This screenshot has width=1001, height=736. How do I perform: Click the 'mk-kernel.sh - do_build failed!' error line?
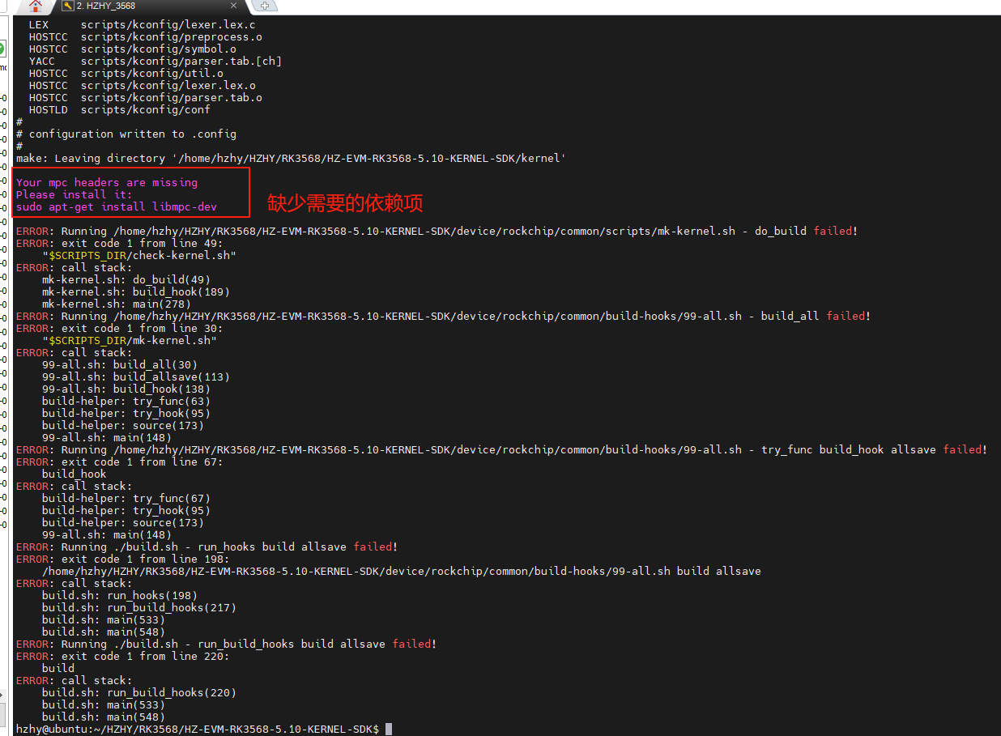(437, 232)
